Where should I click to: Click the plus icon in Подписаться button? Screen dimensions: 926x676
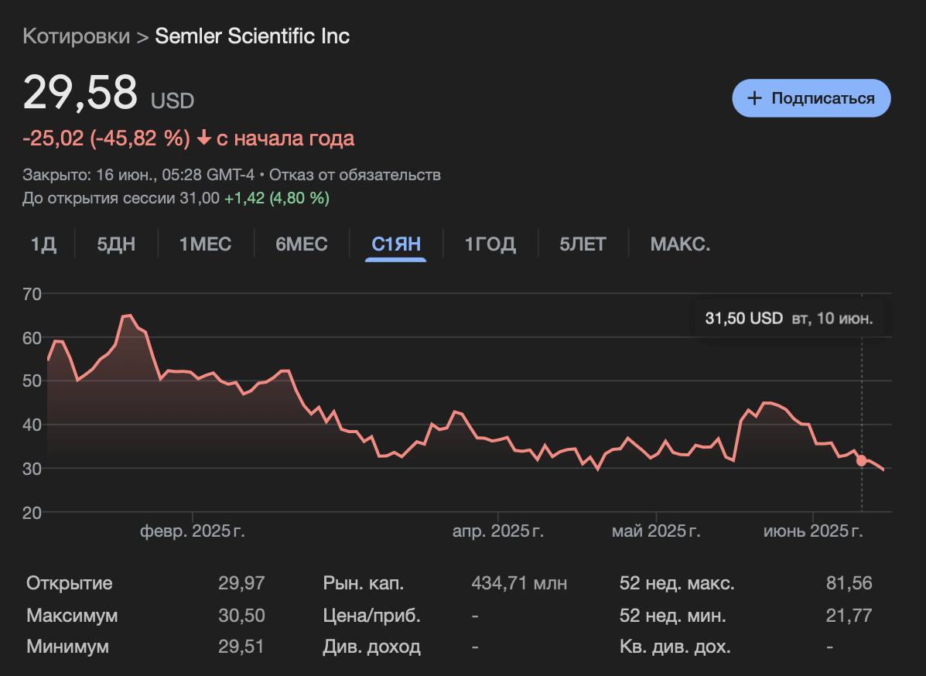point(754,98)
